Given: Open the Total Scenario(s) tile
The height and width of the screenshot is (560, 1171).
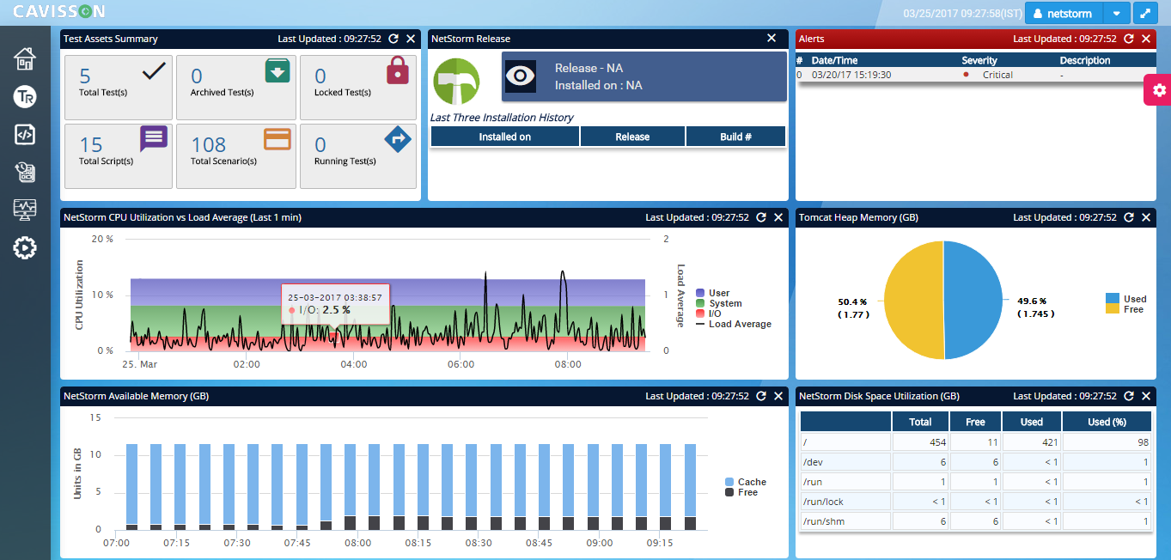Looking at the screenshot, I should pos(236,156).
